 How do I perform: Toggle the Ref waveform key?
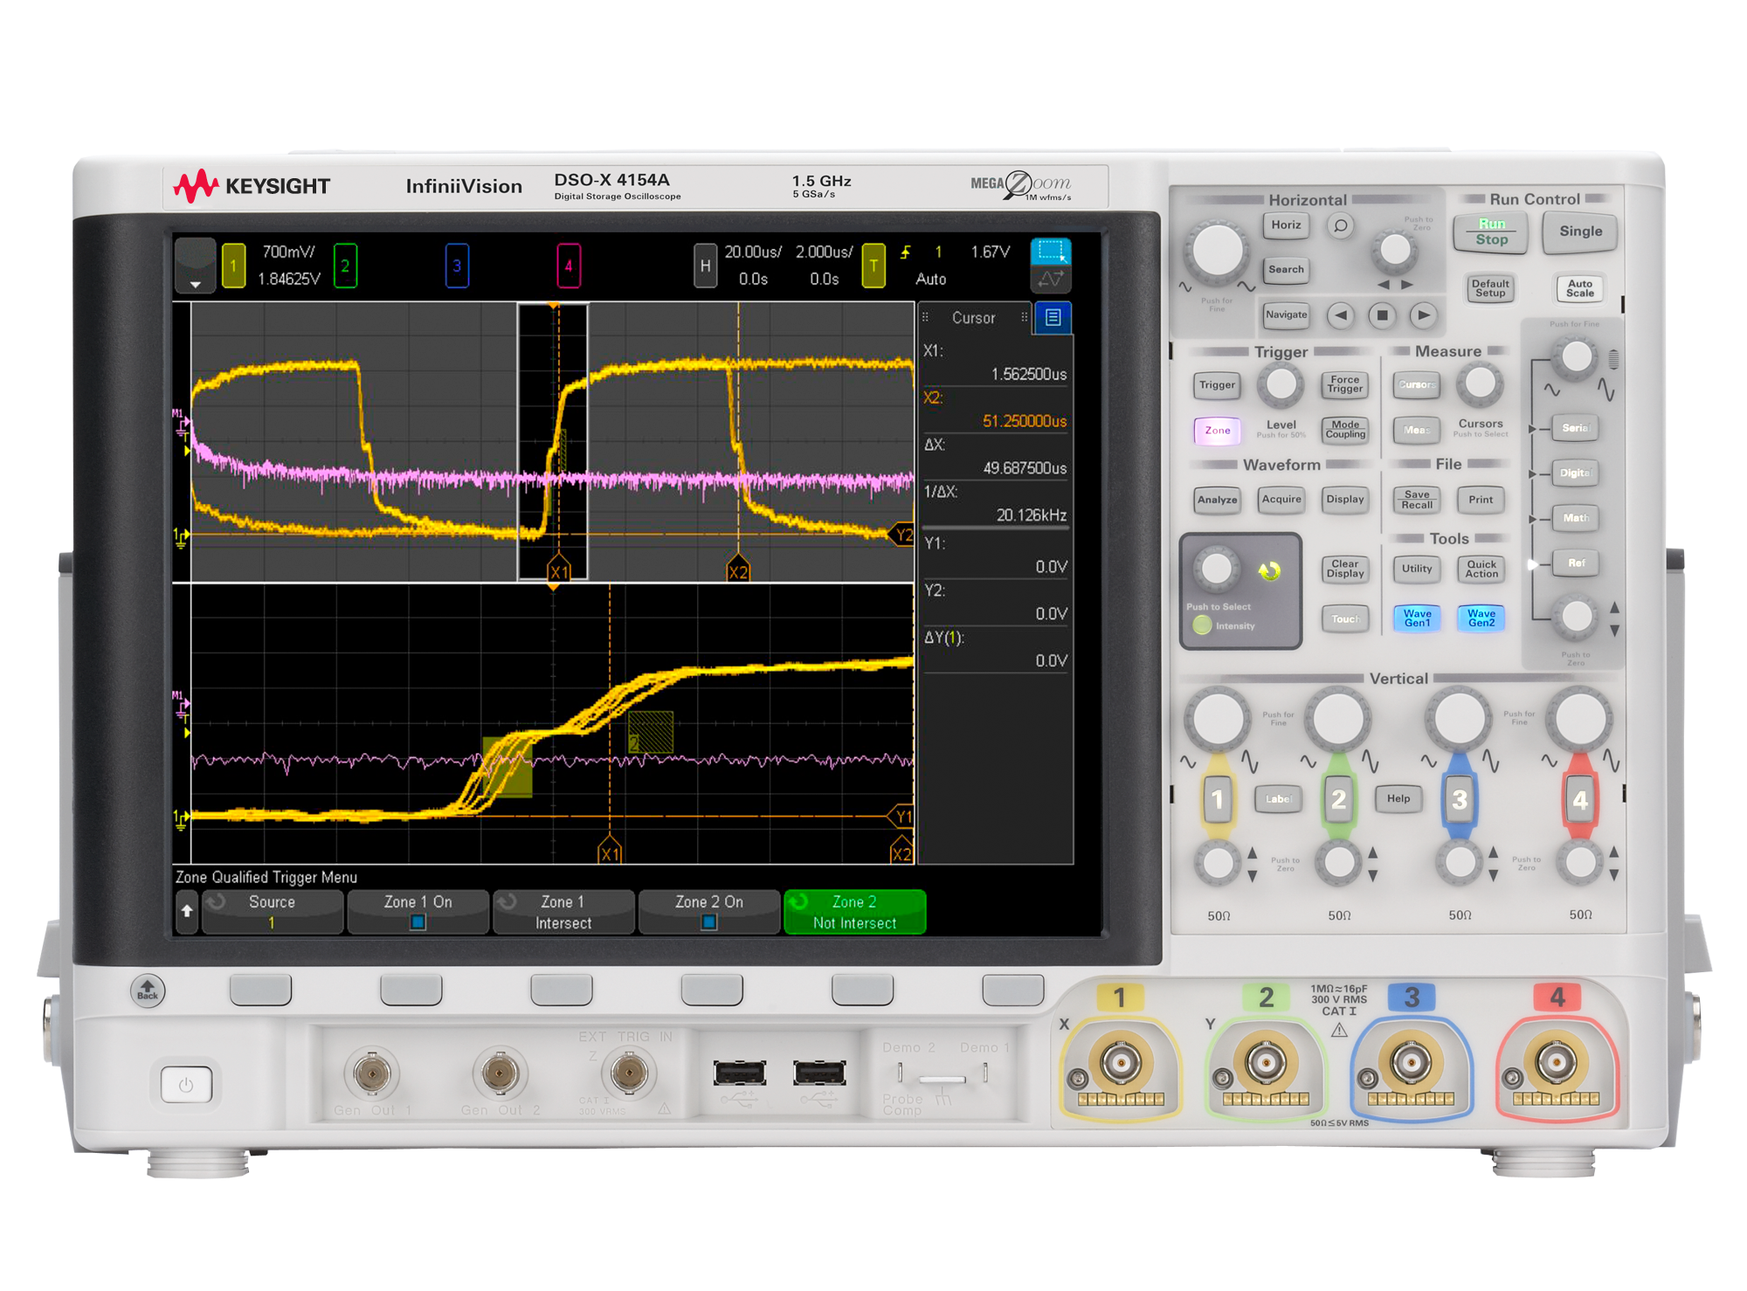(1576, 563)
